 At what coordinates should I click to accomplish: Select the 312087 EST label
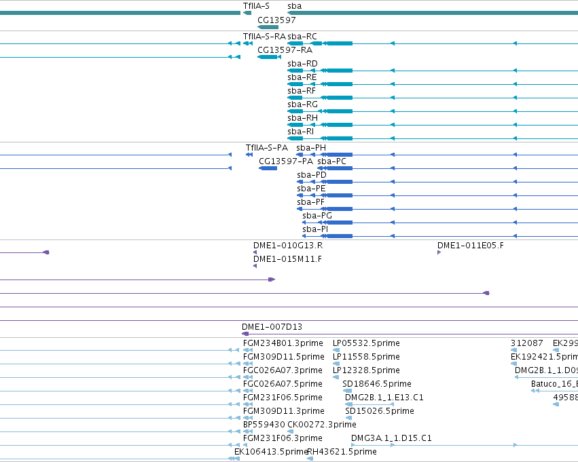tap(527, 343)
